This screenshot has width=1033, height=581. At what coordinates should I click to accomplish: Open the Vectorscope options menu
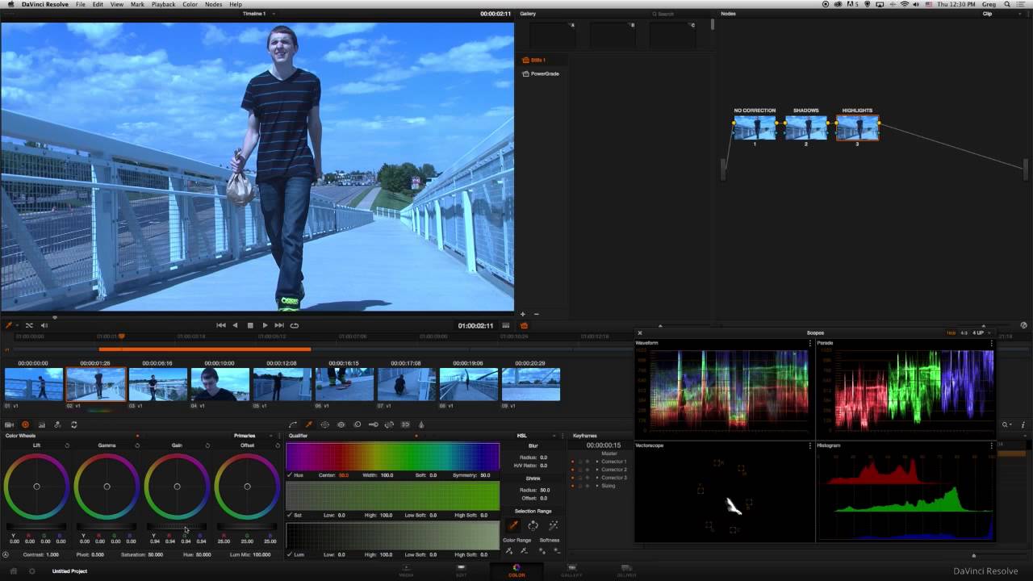[809, 445]
